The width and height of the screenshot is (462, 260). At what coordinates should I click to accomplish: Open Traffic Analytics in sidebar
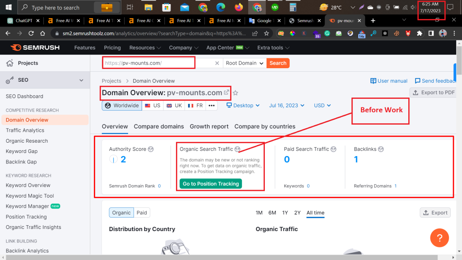(x=25, y=130)
